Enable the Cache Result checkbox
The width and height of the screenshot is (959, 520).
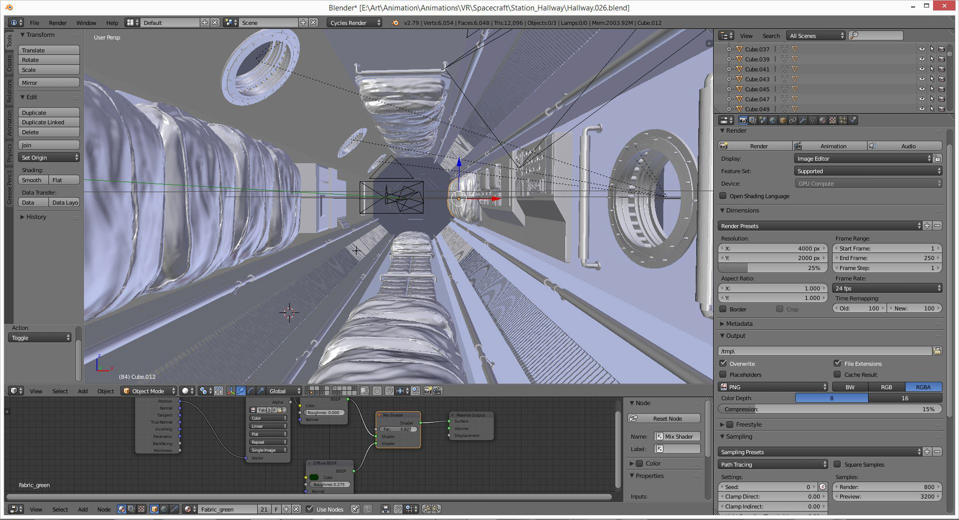coord(837,374)
